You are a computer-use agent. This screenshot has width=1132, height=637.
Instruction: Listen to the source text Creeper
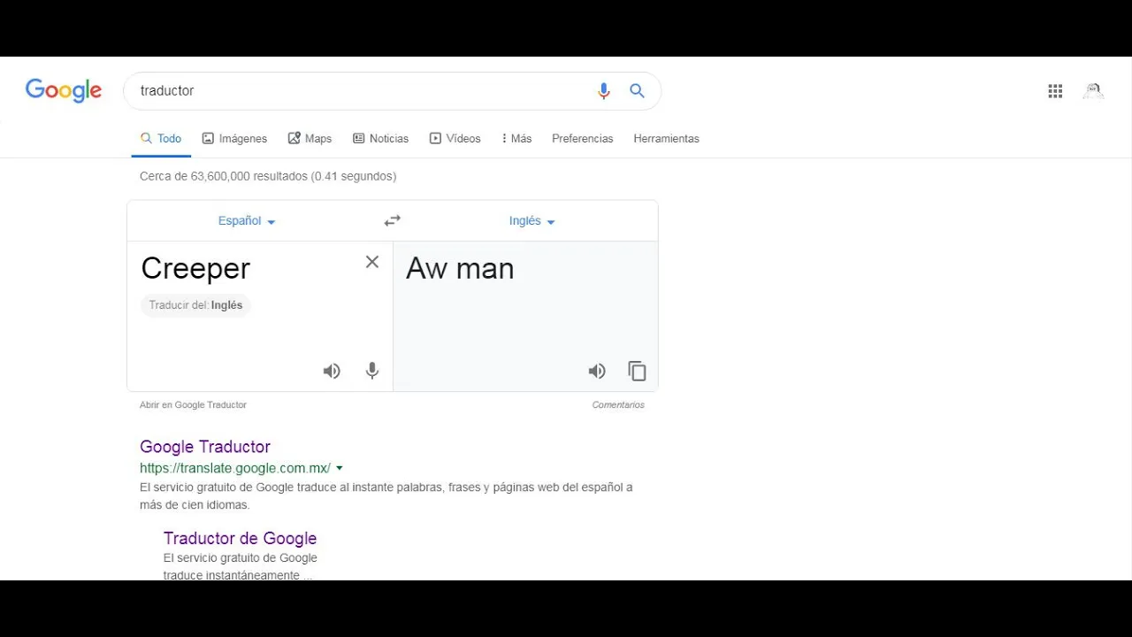pyautogui.click(x=332, y=371)
